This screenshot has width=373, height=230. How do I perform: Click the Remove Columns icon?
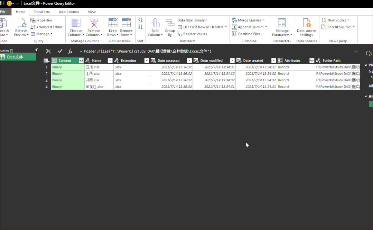[94, 23]
